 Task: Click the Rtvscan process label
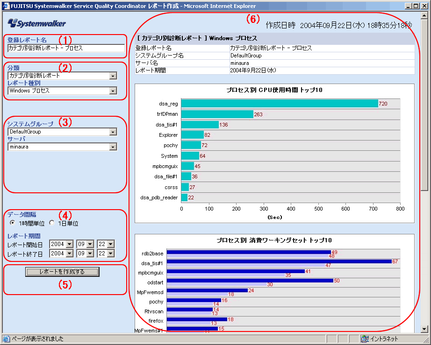point(154,311)
